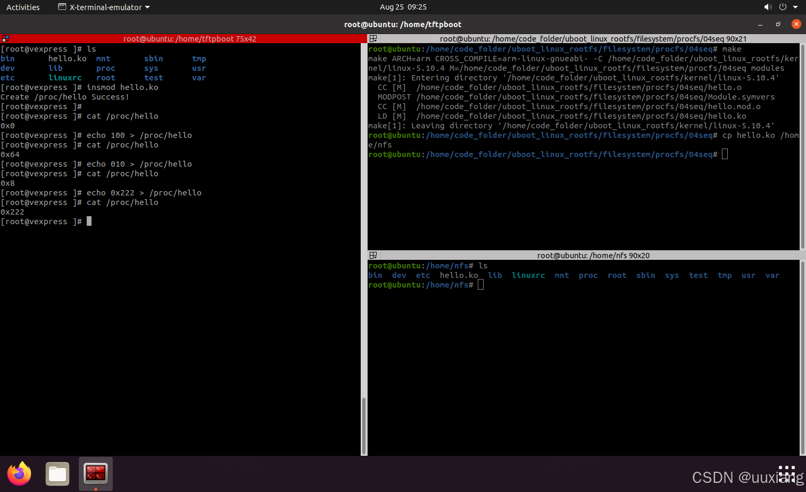
Task: Click the 'make[1]: Leaving directory' line
Action: point(571,126)
